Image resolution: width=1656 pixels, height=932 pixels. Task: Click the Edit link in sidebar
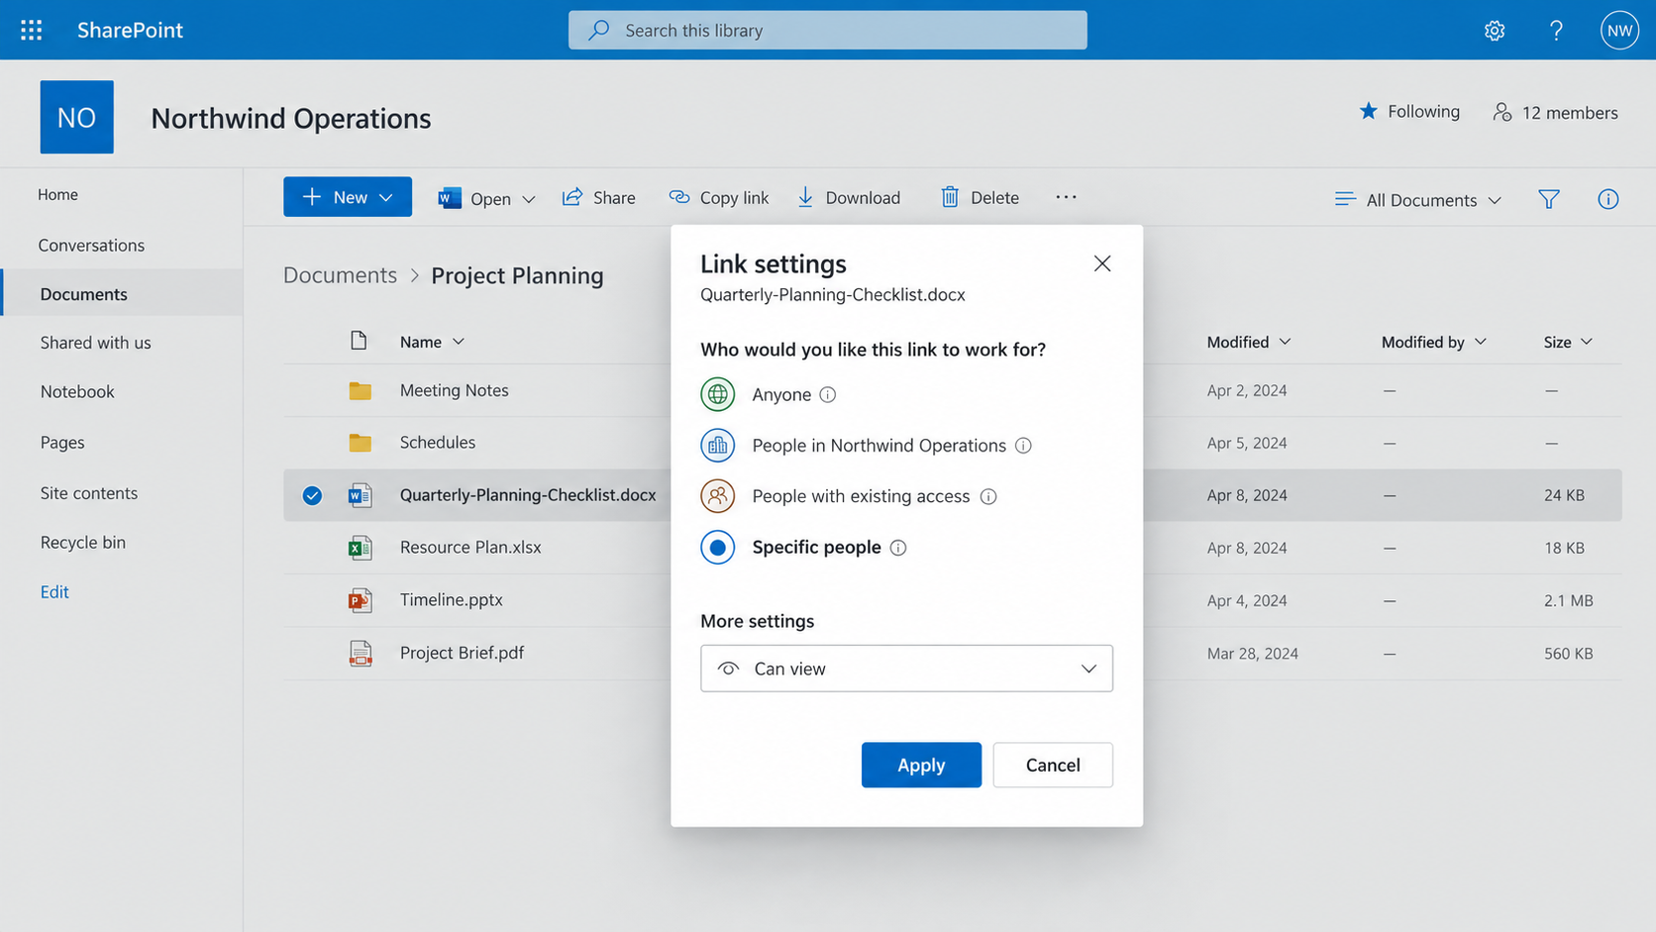click(x=54, y=591)
